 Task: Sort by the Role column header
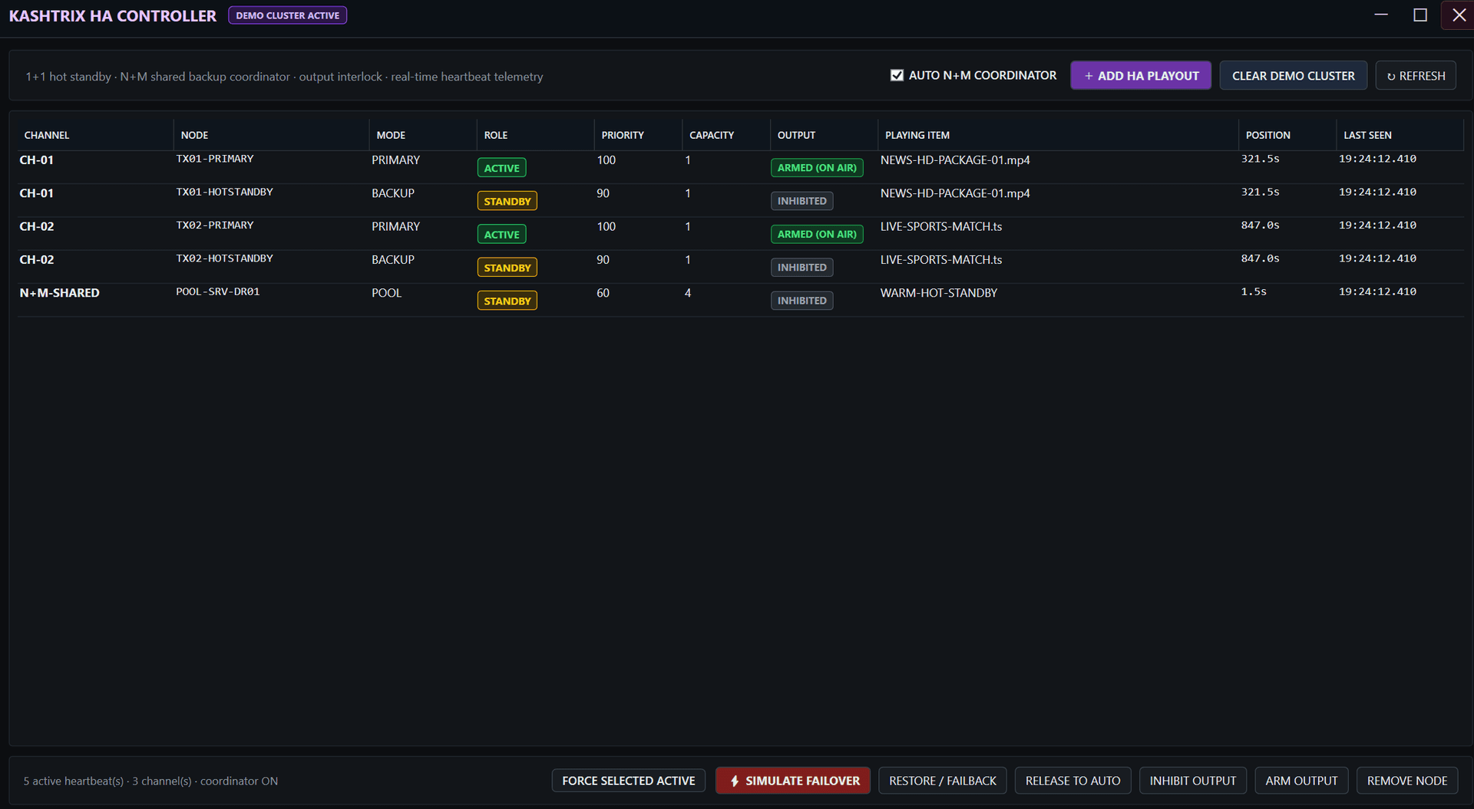click(x=535, y=135)
